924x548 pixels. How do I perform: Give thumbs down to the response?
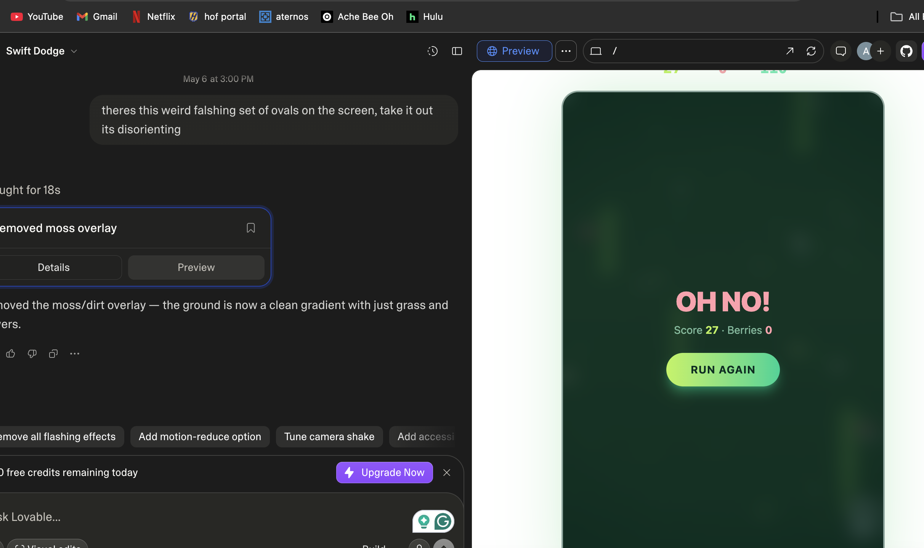(32, 354)
